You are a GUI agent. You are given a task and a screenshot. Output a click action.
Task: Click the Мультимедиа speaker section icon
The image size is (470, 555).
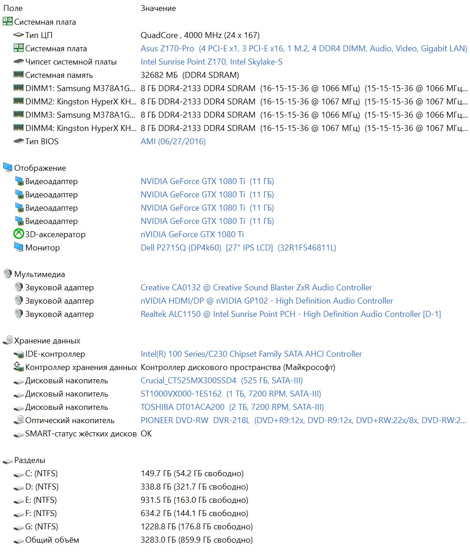point(8,274)
